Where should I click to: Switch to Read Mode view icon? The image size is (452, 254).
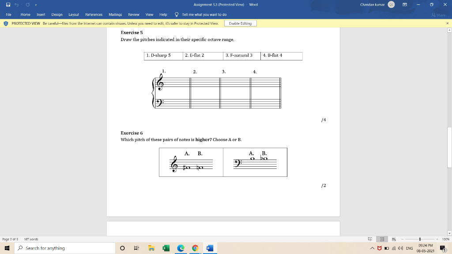pos(370,239)
